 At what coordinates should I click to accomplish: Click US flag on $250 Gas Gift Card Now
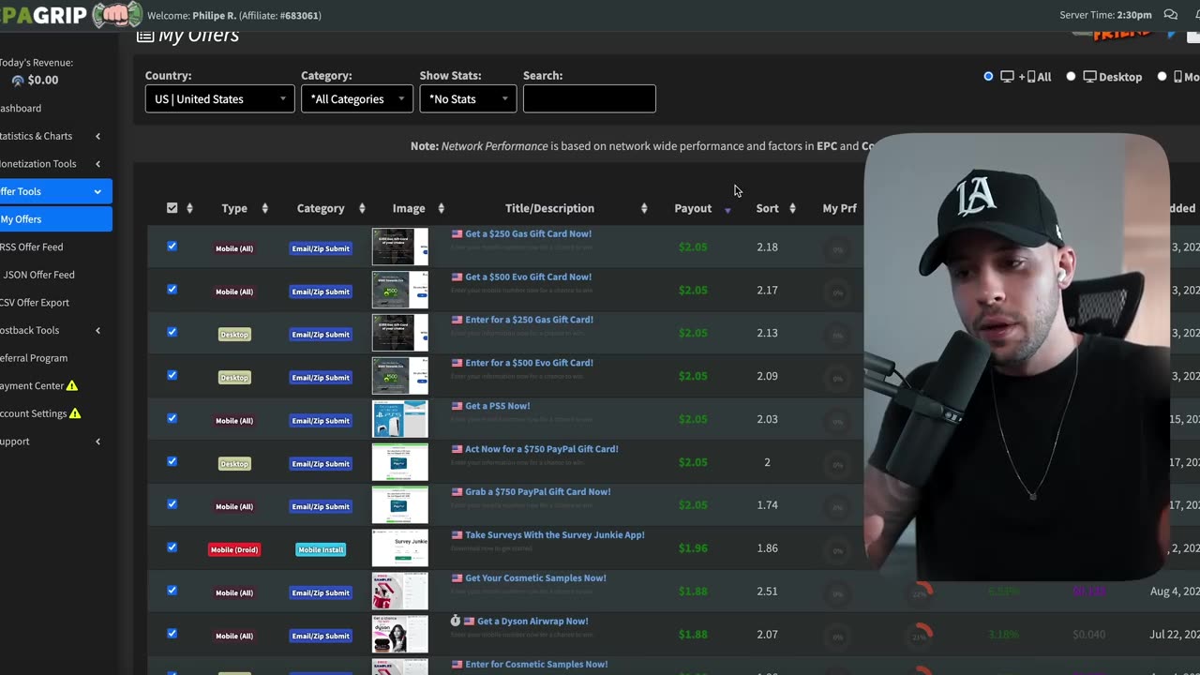(x=457, y=234)
